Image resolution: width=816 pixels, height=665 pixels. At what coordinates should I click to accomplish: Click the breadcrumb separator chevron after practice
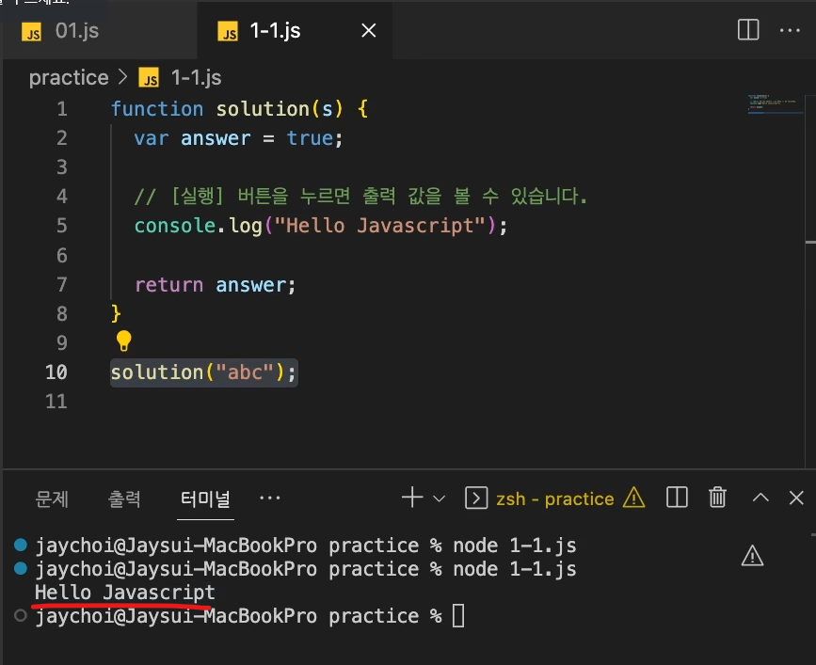click(x=123, y=77)
